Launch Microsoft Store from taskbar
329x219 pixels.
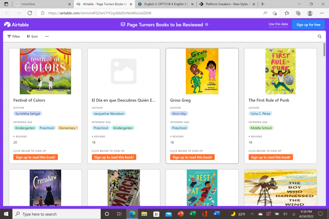coord(156,214)
